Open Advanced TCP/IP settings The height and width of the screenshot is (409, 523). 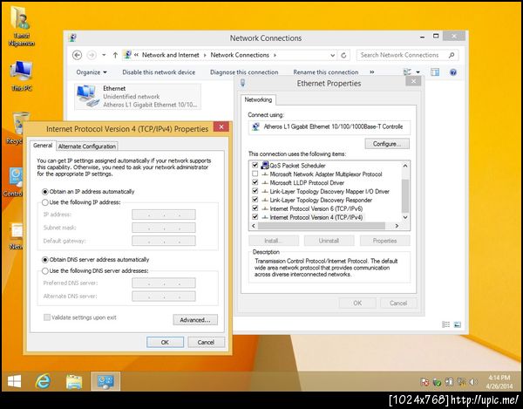pyautogui.click(x=195, y=320)
